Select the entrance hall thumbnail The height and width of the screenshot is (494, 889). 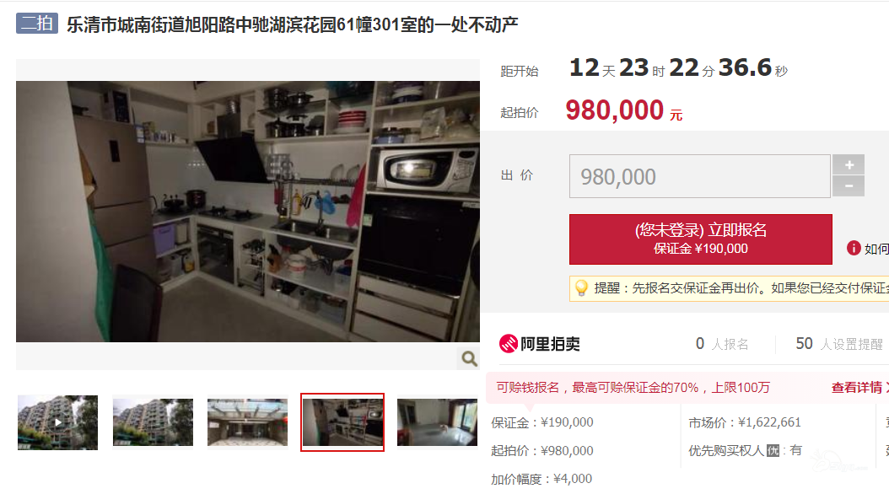(247, 422)
